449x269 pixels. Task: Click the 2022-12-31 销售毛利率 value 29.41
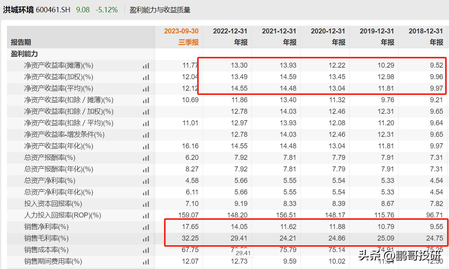(x=239, y=238)
